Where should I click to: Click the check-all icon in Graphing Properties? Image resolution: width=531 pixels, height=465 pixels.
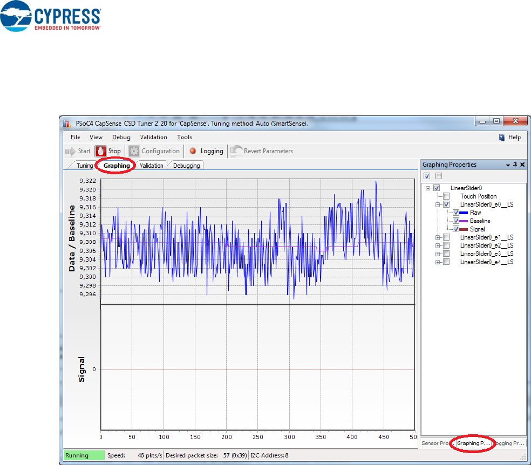point(427,176)
